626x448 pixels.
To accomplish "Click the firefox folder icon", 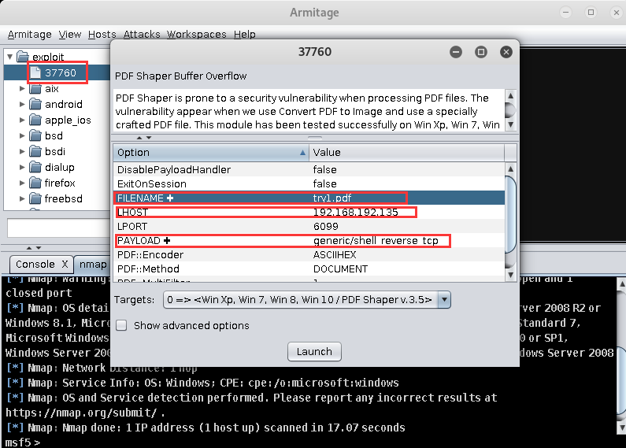I will [35, 183].
